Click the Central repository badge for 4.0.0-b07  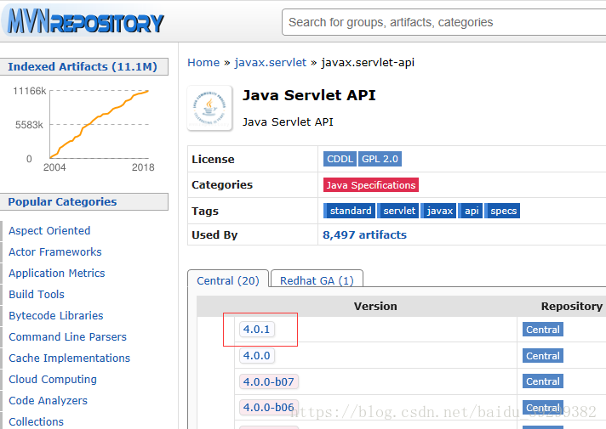click(x=543, y=381)
